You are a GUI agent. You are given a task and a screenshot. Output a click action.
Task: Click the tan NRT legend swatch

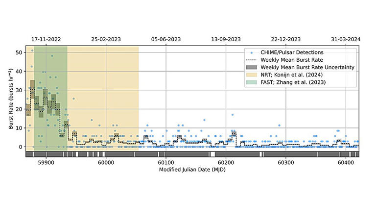coord(251,75)
